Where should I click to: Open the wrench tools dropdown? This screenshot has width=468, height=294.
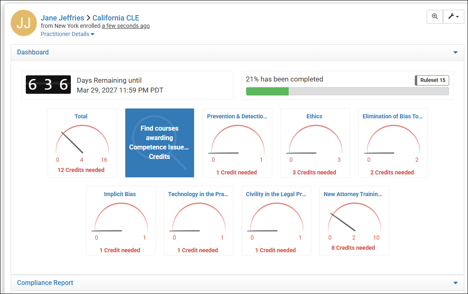[453, 16]
